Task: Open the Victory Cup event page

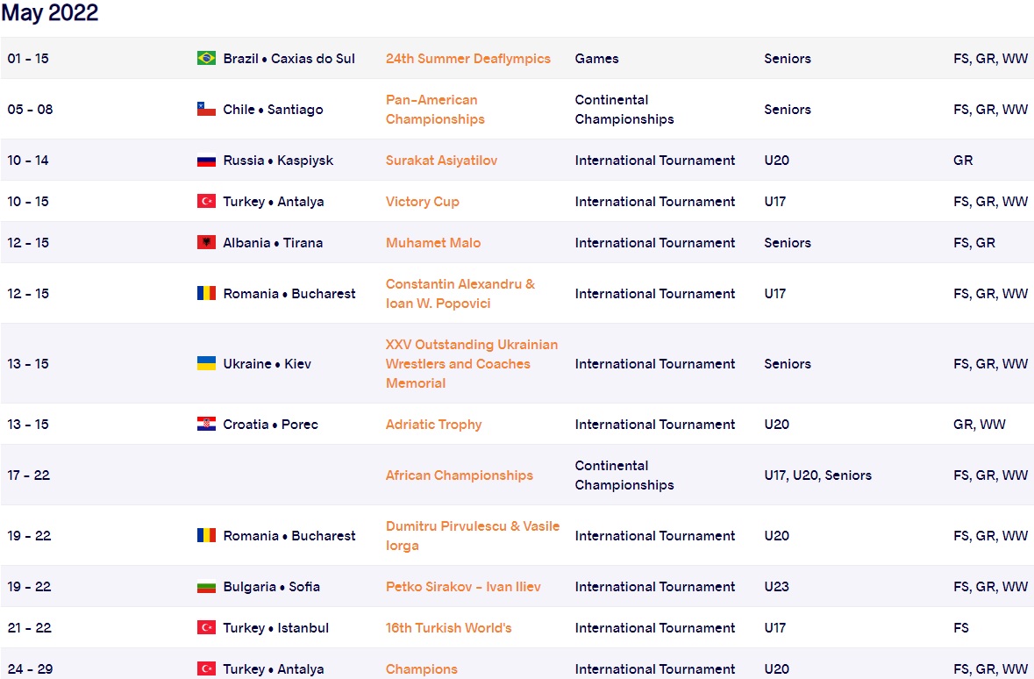Action: click(x=422, y=202)
